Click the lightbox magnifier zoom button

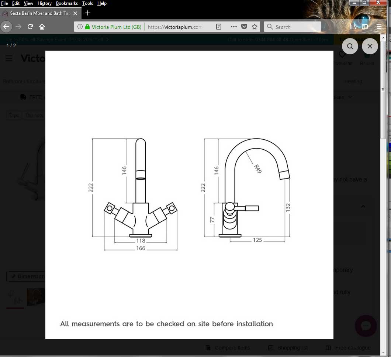coord(350,47)
